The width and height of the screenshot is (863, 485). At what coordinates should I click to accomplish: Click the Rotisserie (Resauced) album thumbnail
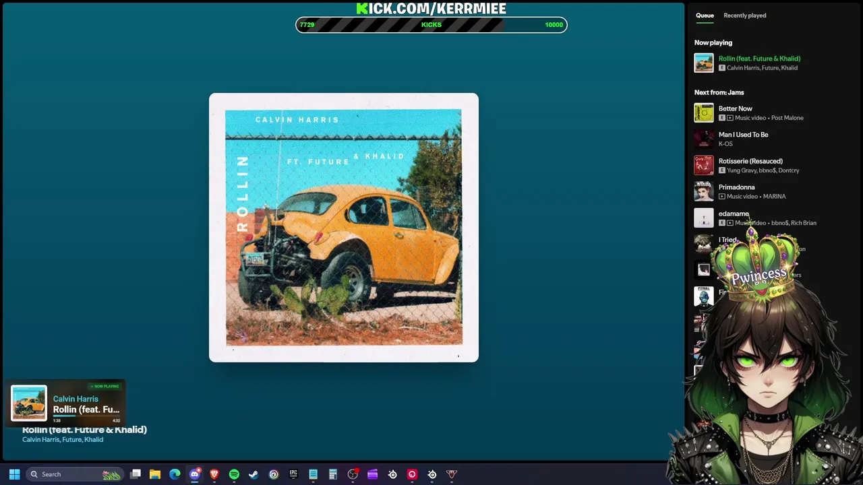(x=704, y=165)
